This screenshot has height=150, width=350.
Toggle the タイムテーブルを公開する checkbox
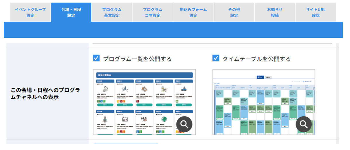point(216,58)
